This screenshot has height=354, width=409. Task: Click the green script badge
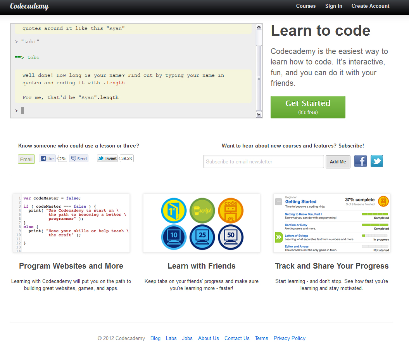coord(202,210)
